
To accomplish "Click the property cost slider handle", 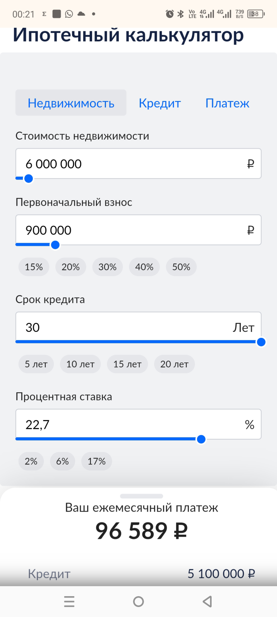I will pos(29,179).
